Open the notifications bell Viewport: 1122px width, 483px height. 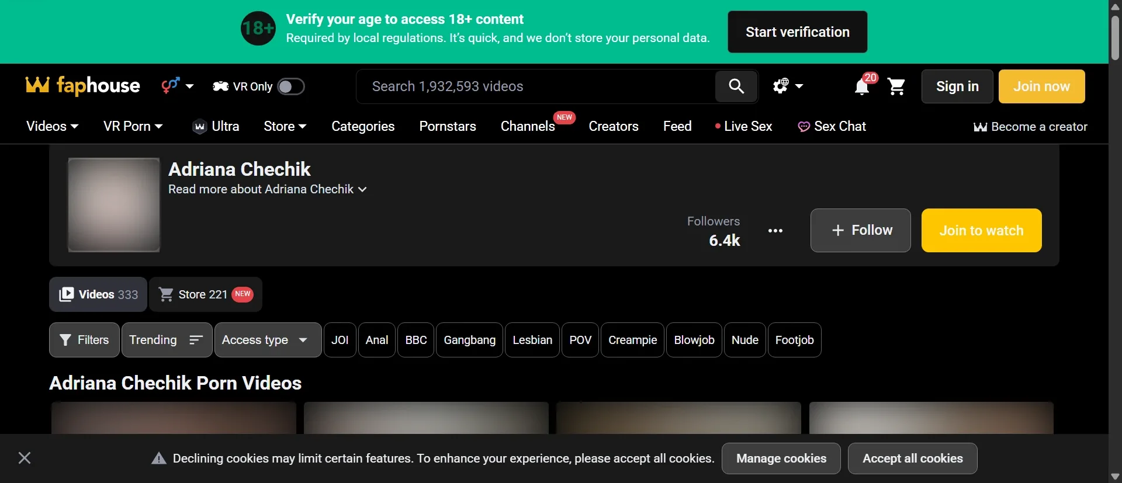pos(863,86)
